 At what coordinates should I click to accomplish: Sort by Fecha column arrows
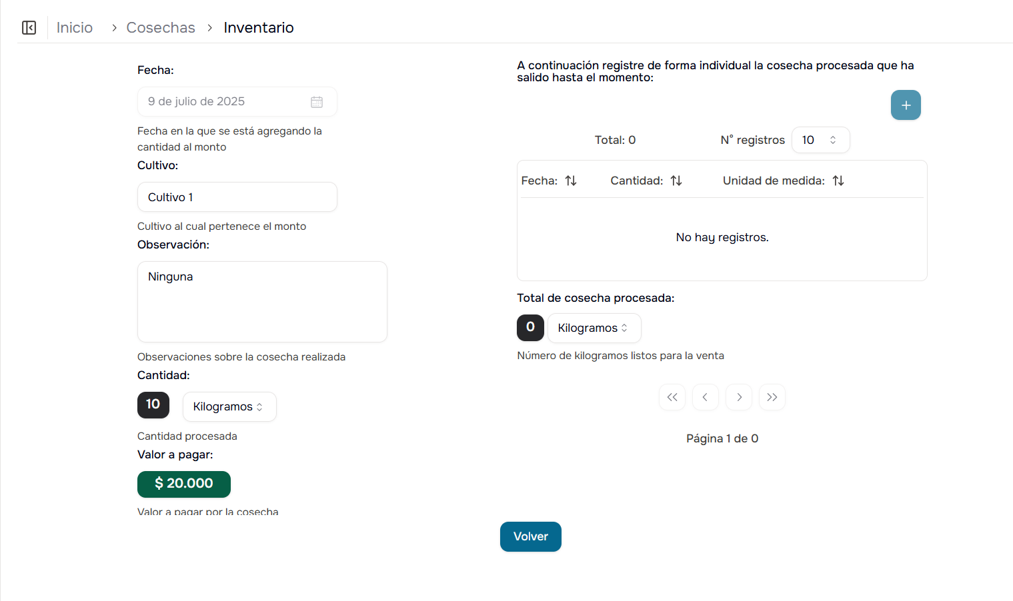pos(571,181)
